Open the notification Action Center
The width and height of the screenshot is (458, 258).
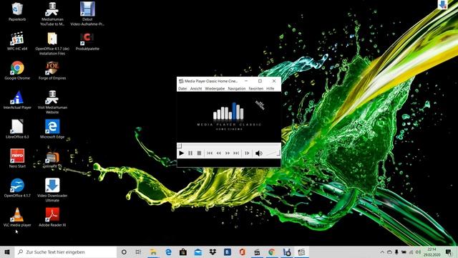coord(449,252)
